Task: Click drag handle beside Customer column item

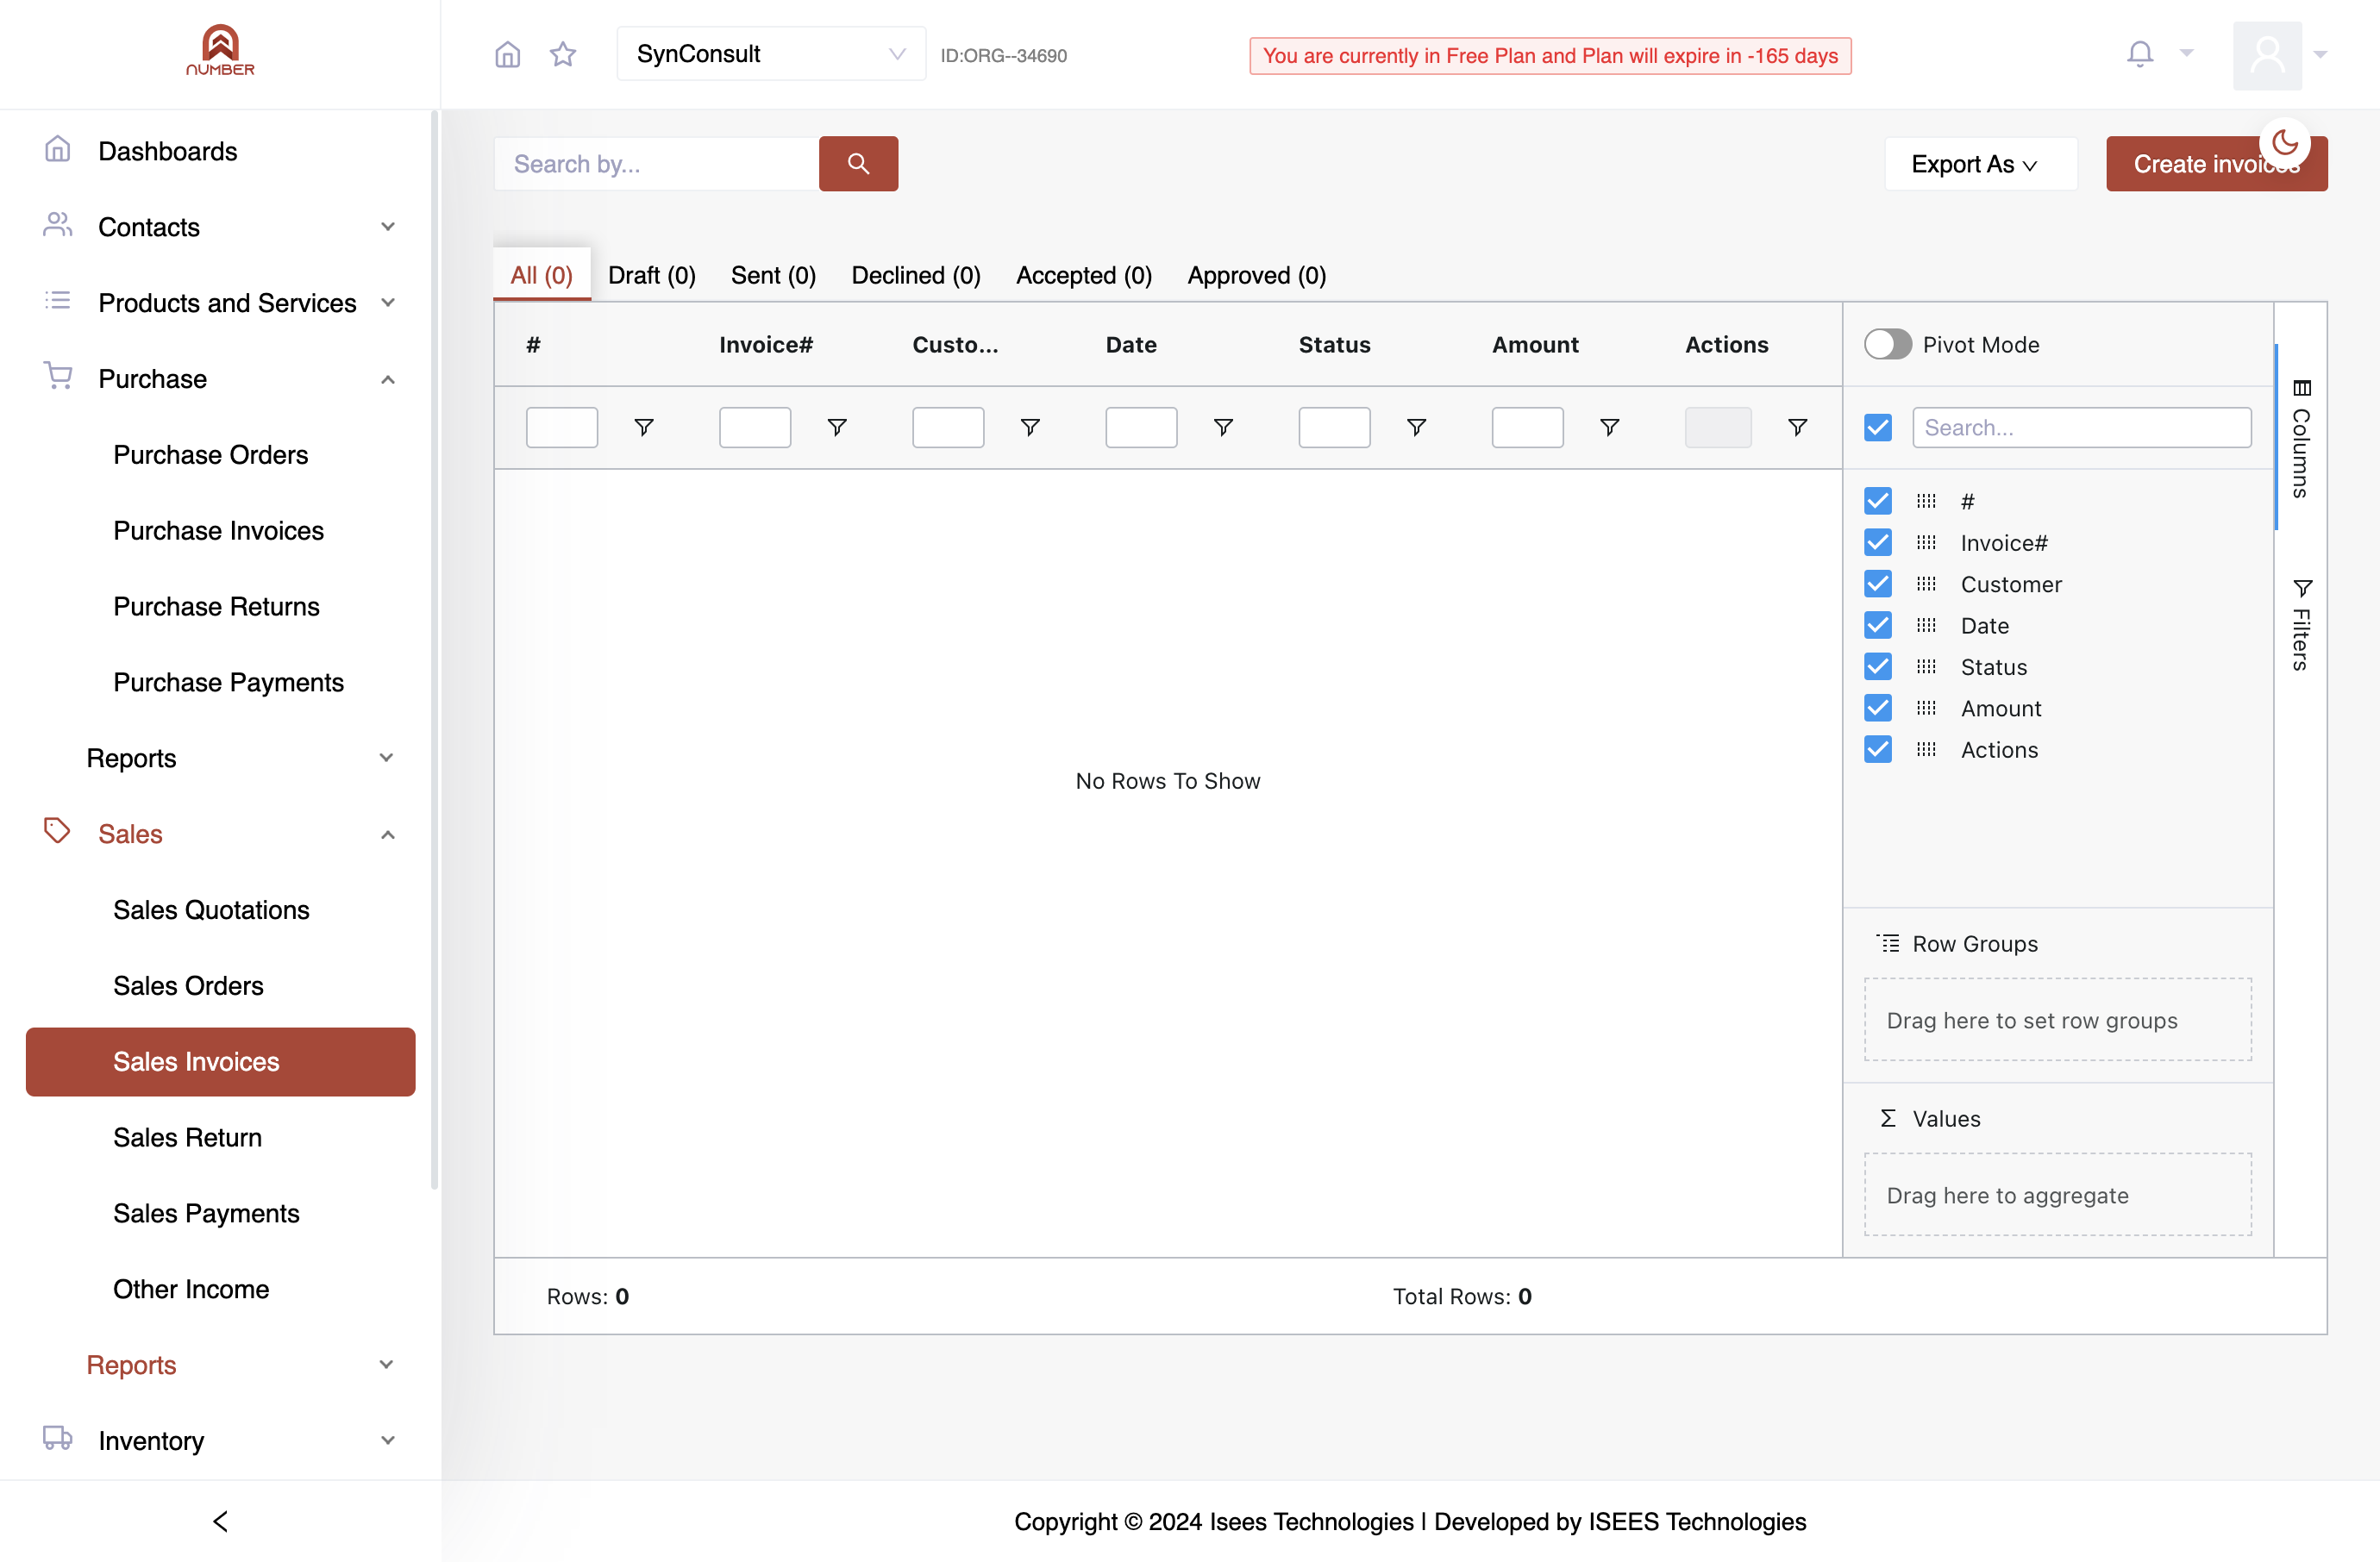Action: [x=1926, y=584]
